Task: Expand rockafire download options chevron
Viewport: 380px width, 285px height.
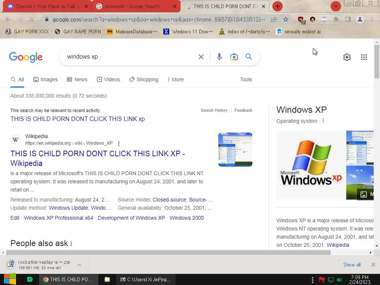Action: pos(79,265)
